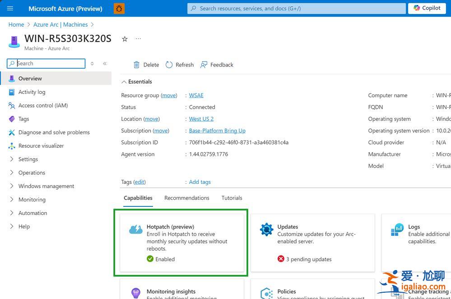Favorite the machine using the star icon

[x=125, y=39]
